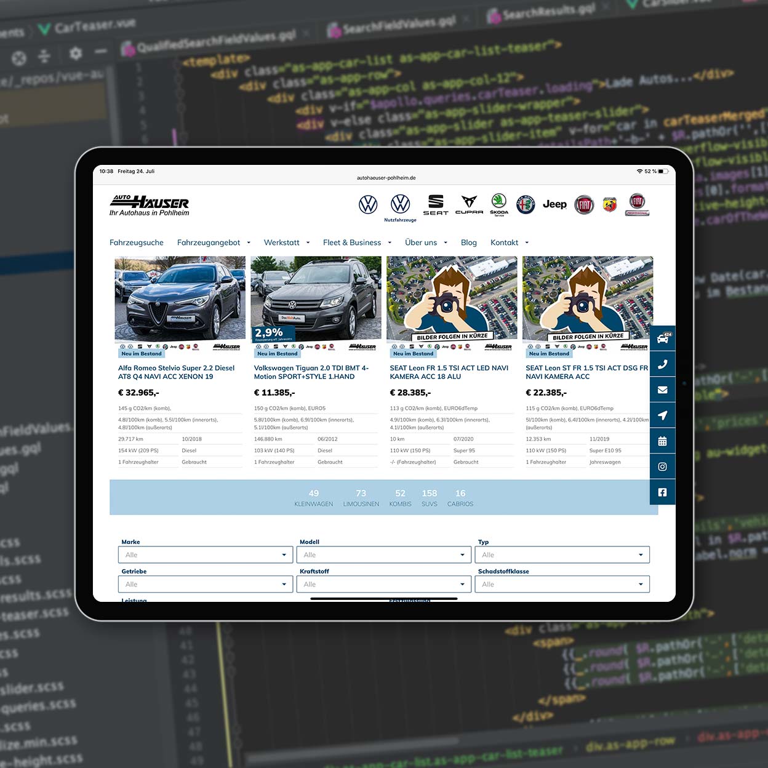Click the Super E10 95 fuel text
The width and height of the screenshot is (768, 768).
click(x=606, y=450)
